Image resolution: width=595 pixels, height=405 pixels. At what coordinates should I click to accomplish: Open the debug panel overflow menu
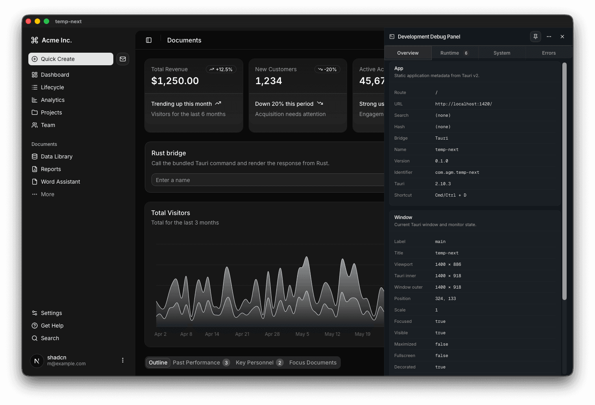(549, 37)
